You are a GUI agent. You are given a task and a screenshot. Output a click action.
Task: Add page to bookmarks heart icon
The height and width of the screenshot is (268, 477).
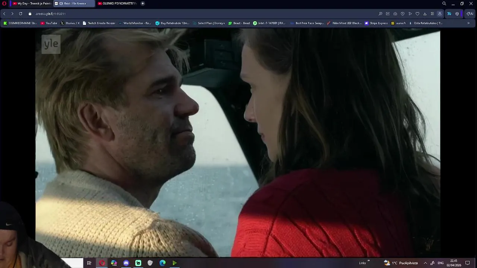pos(417,14)
